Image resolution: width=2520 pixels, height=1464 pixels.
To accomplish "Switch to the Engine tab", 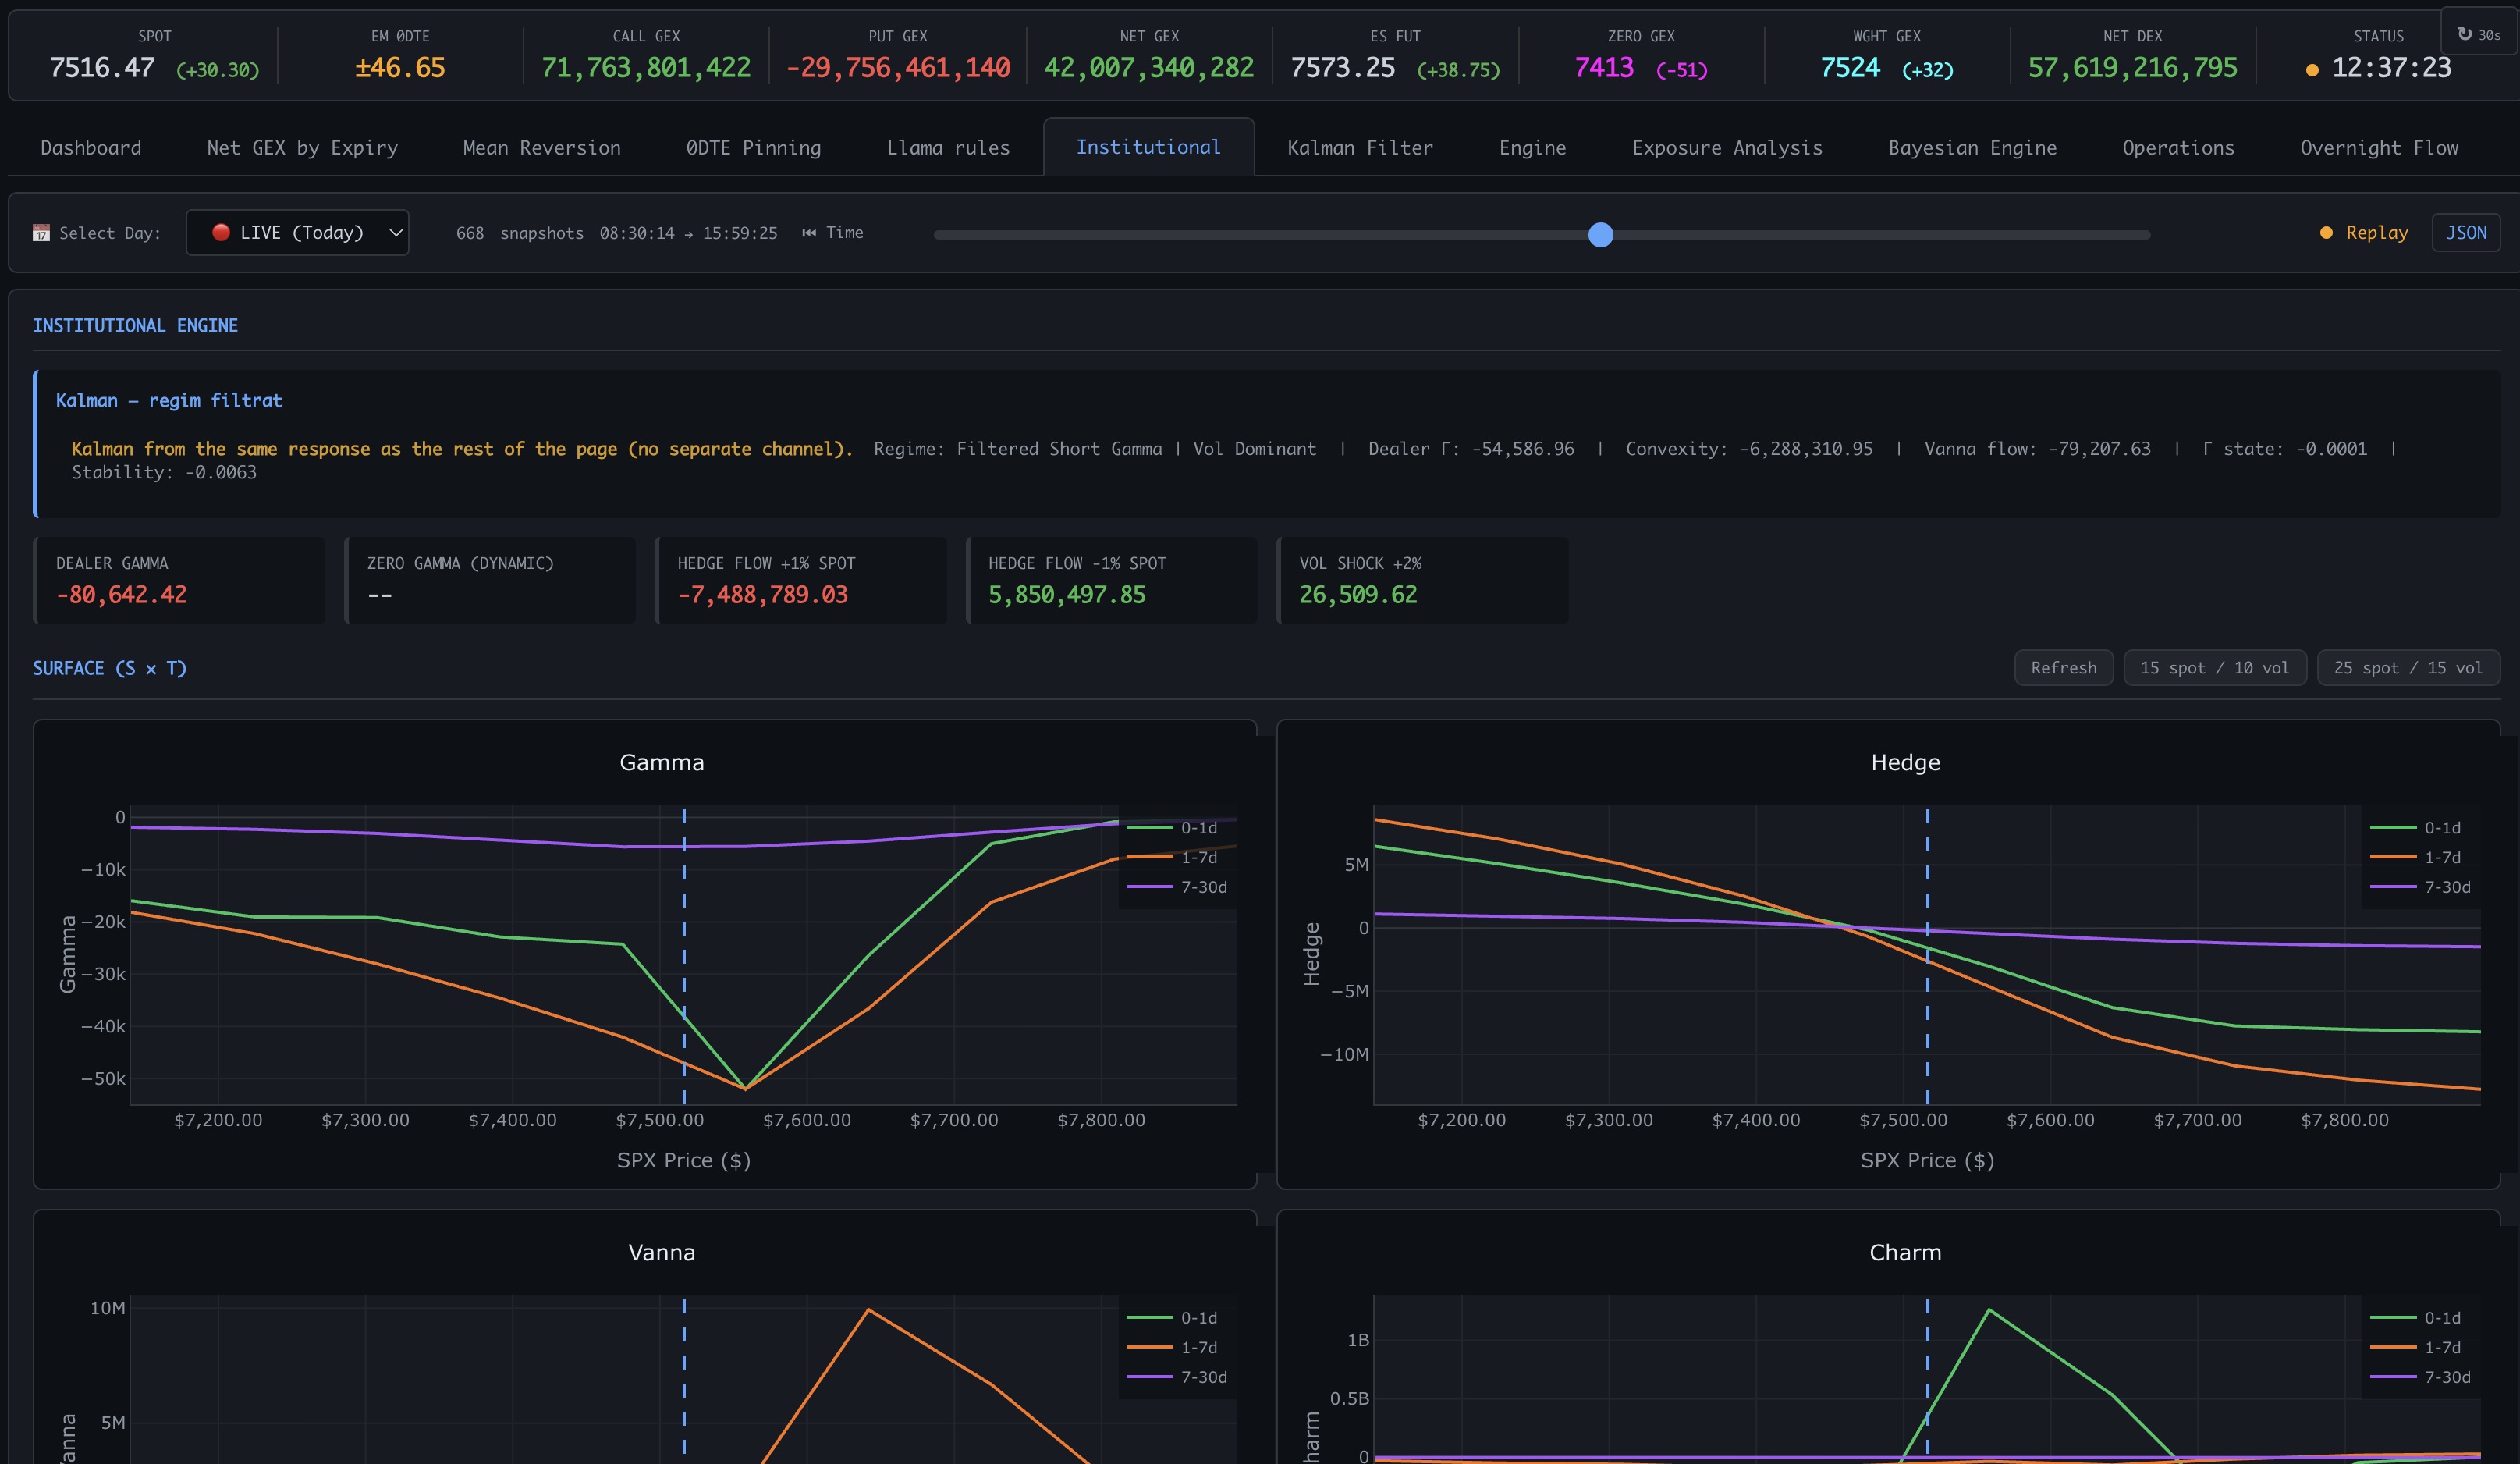I will click(1532, 148).
